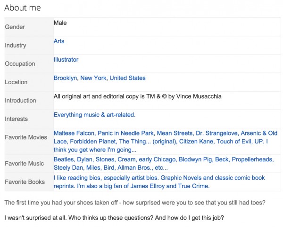The image size is (283, 229).
Task: Open the Maltese Falcon movie link
Action: click(x=75, y=133)
